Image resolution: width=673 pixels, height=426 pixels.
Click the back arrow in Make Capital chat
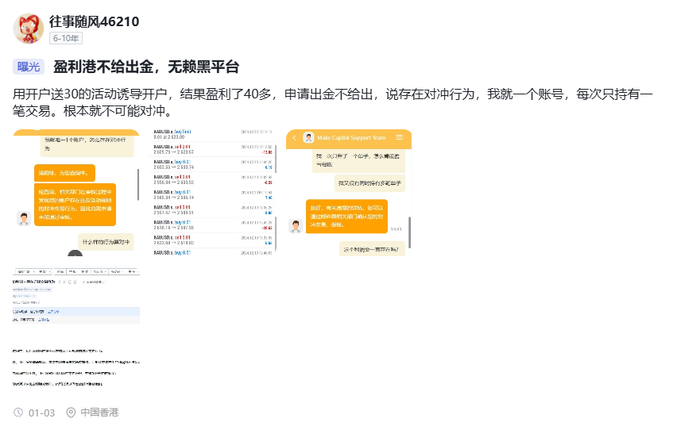point(295,138)
